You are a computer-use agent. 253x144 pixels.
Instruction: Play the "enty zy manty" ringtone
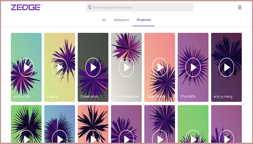[x=227, y=67]
